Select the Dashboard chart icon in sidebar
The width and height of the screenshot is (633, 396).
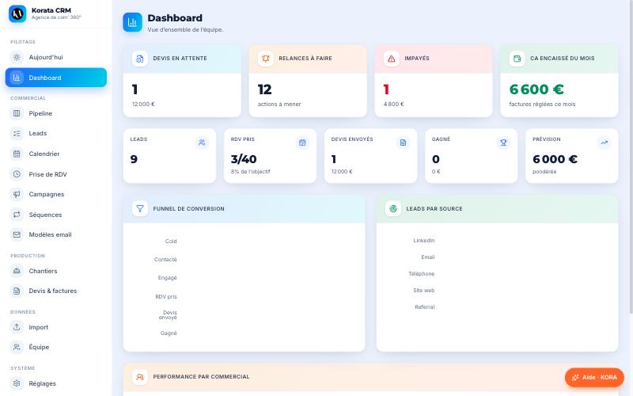pos(17,78)
